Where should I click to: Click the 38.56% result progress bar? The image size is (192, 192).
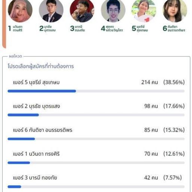click(96, 91)
